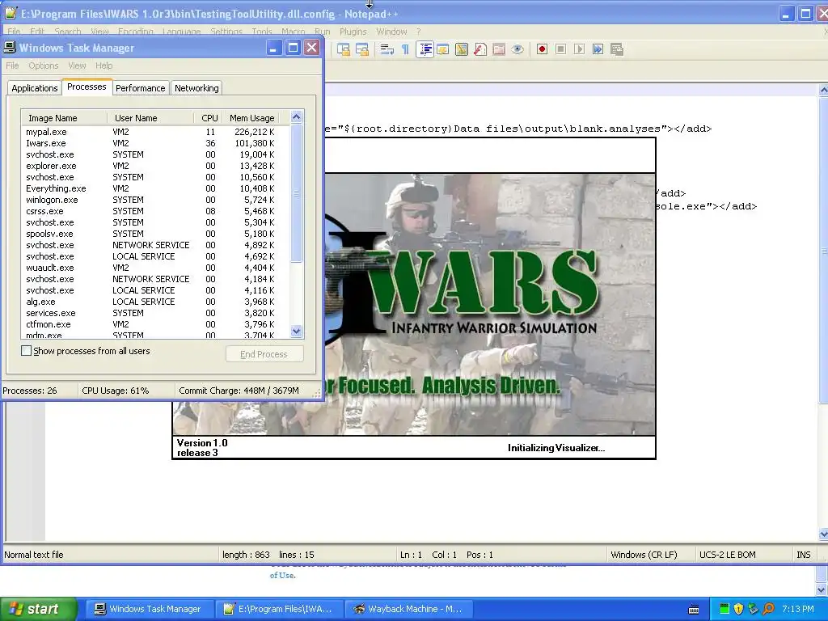
Task: Switch to Wayback Machine taskbar button
Action: point(408,609)
